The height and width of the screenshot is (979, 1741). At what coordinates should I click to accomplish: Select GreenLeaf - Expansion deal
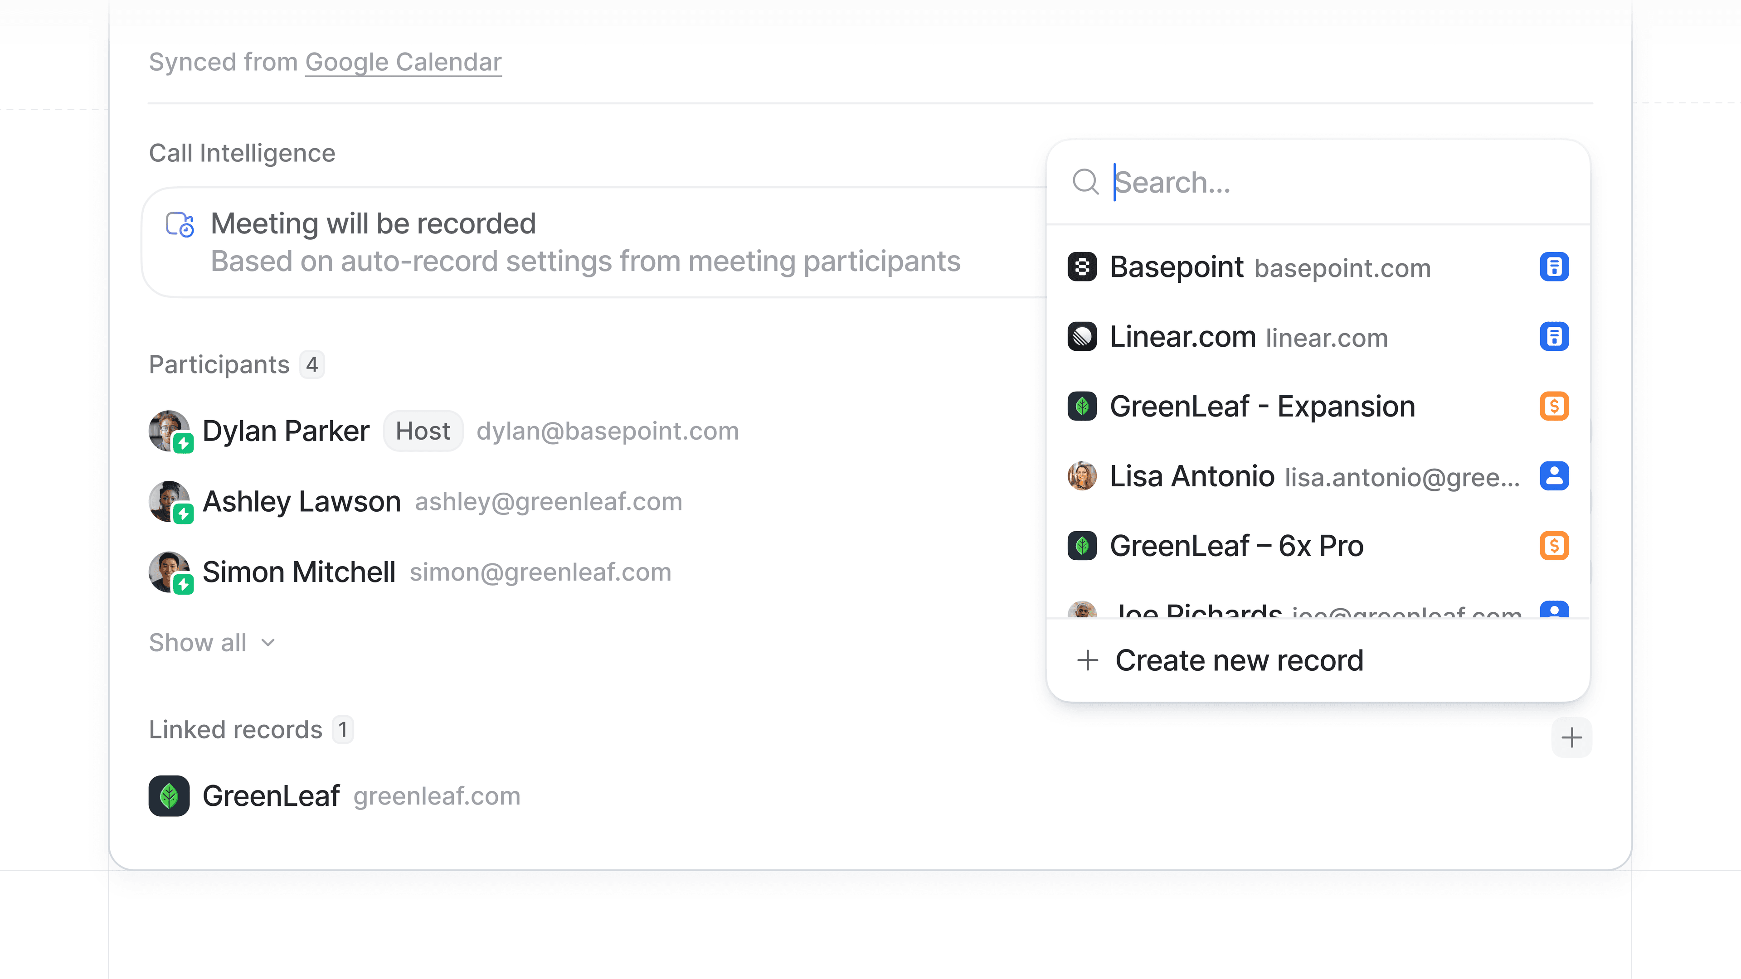coord(1318,406)
